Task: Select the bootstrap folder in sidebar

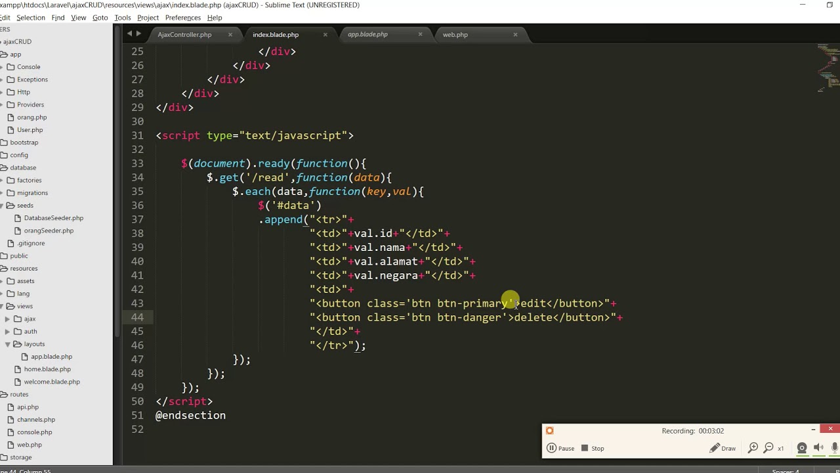Action: pyautogui.click(x=24, y=143)
